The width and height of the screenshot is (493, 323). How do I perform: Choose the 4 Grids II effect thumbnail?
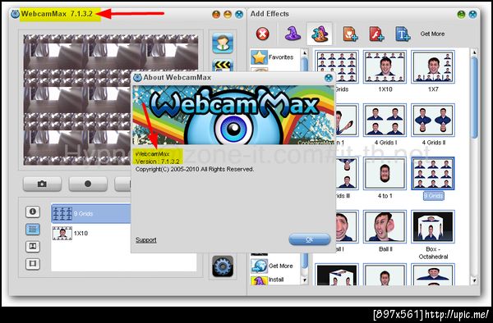(433, 121)
